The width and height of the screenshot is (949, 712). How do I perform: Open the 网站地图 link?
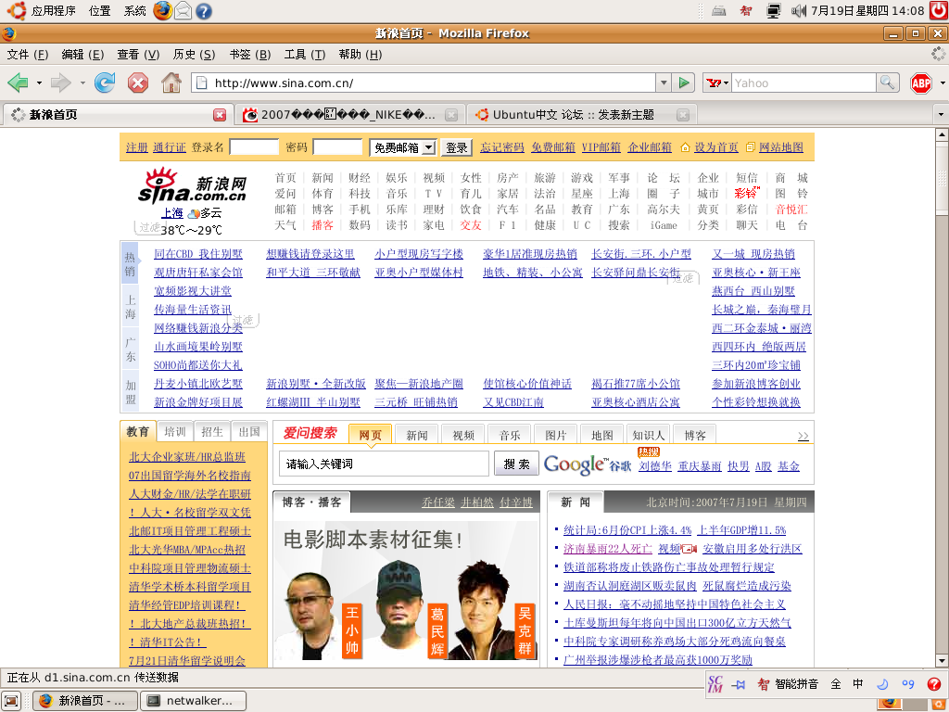tap(780, 147)
